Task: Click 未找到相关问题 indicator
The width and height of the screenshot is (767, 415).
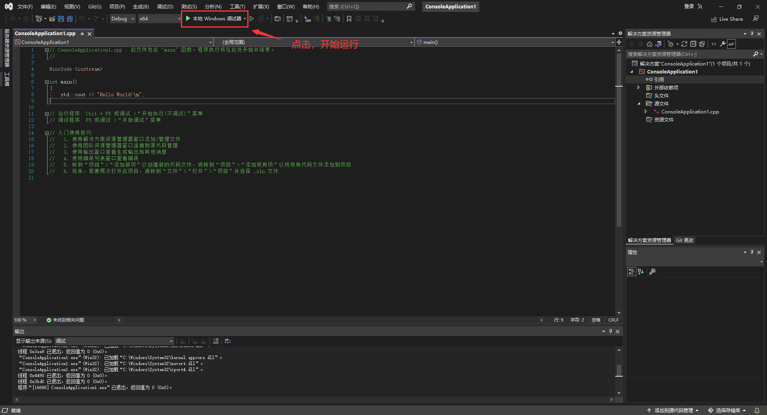Action: pyautogui.click(x=65, y=320)
